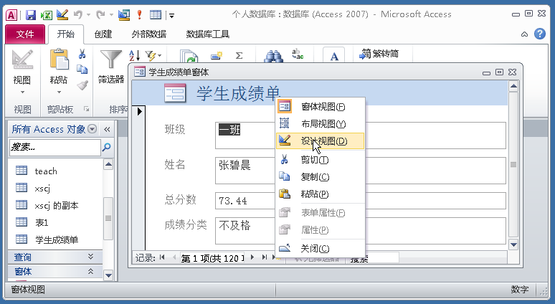The width and height of the screenshot is (555, 304).
Task: Click the Replace ab-ac icon
Action: pos(298,54)
